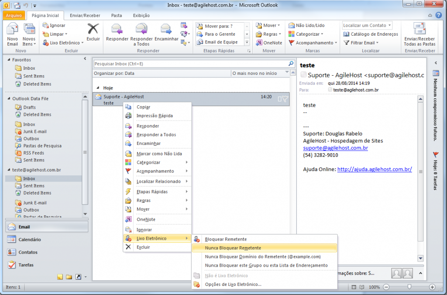Choose Excluir from the context menu
The height and width of the screenshot is (295, 447).
tap(157, 247)
